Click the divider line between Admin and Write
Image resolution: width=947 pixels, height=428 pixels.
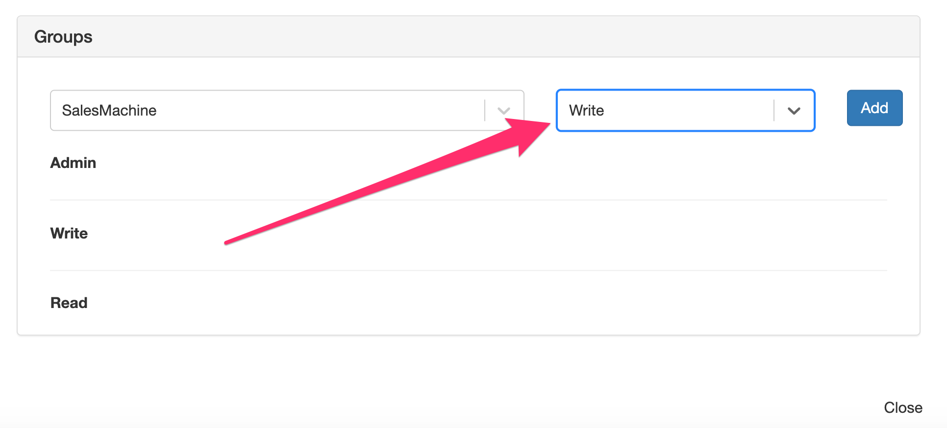click(x=468, y=200)
